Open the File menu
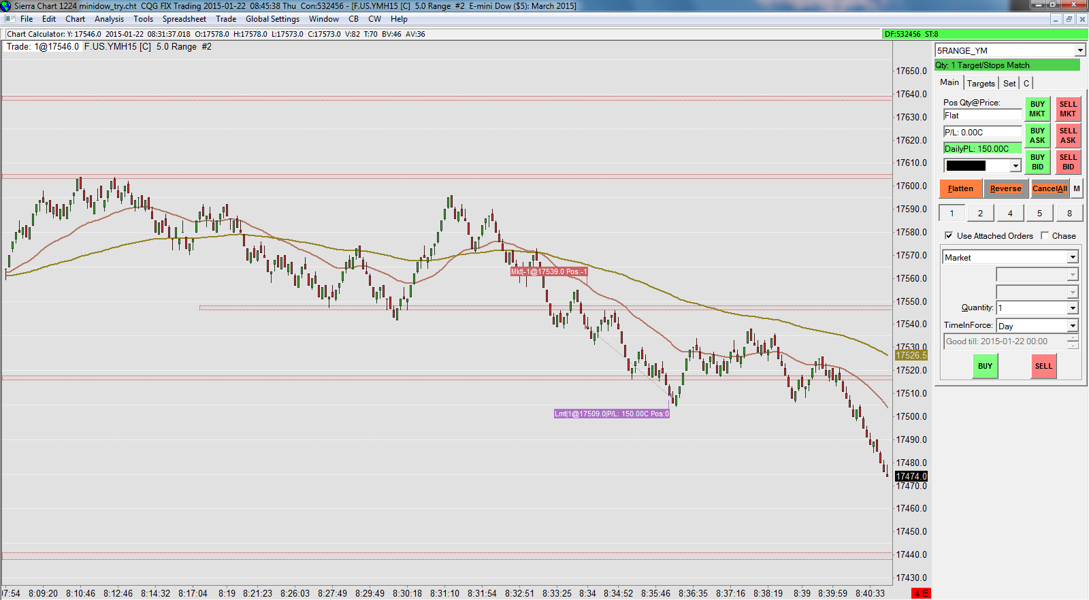 [x=27, y=19]
